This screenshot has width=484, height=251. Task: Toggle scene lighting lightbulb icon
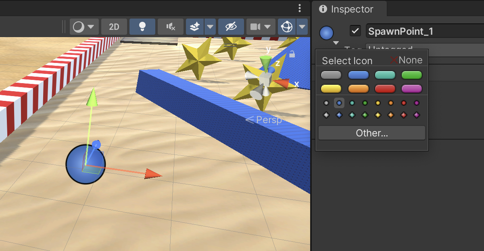tap(142, 27)
